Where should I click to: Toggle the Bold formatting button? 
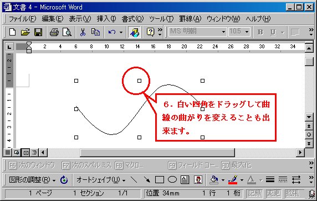click(260, 32)
